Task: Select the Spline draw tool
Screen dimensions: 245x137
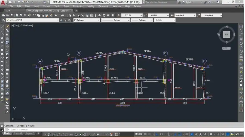Action: coord(2,58)
